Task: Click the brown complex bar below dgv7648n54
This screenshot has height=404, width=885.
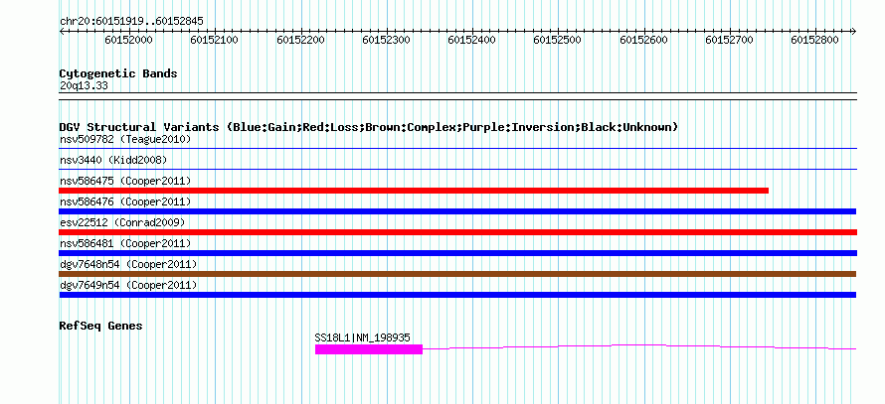Action: pos(457,274)
